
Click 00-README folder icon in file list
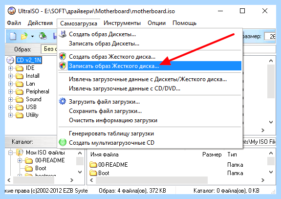click(x=93, y=165)
